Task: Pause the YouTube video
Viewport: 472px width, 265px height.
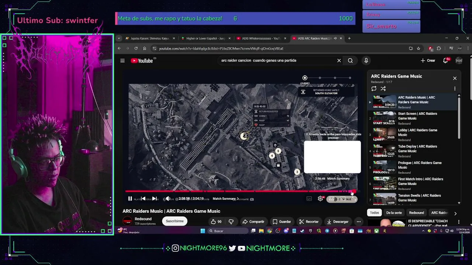Action: (130, 199)
